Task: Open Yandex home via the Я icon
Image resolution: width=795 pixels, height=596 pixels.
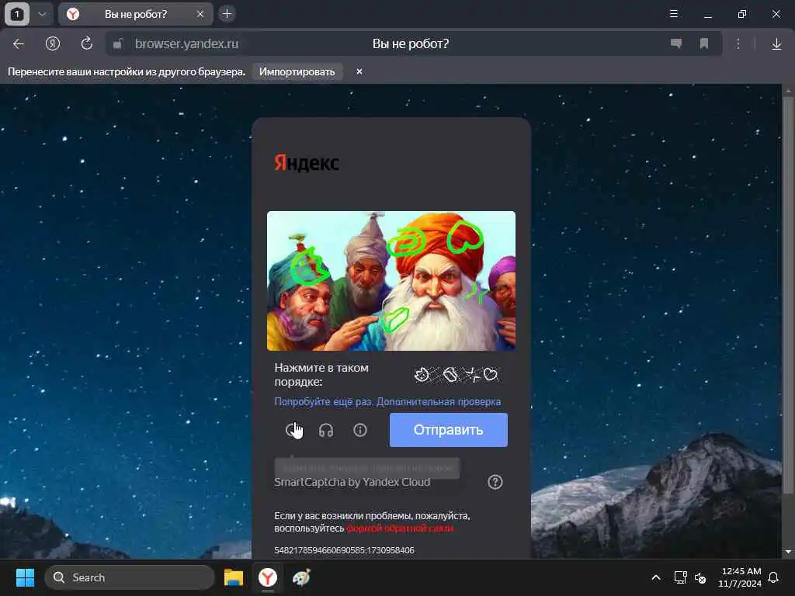Action: (x=53, y=44)
